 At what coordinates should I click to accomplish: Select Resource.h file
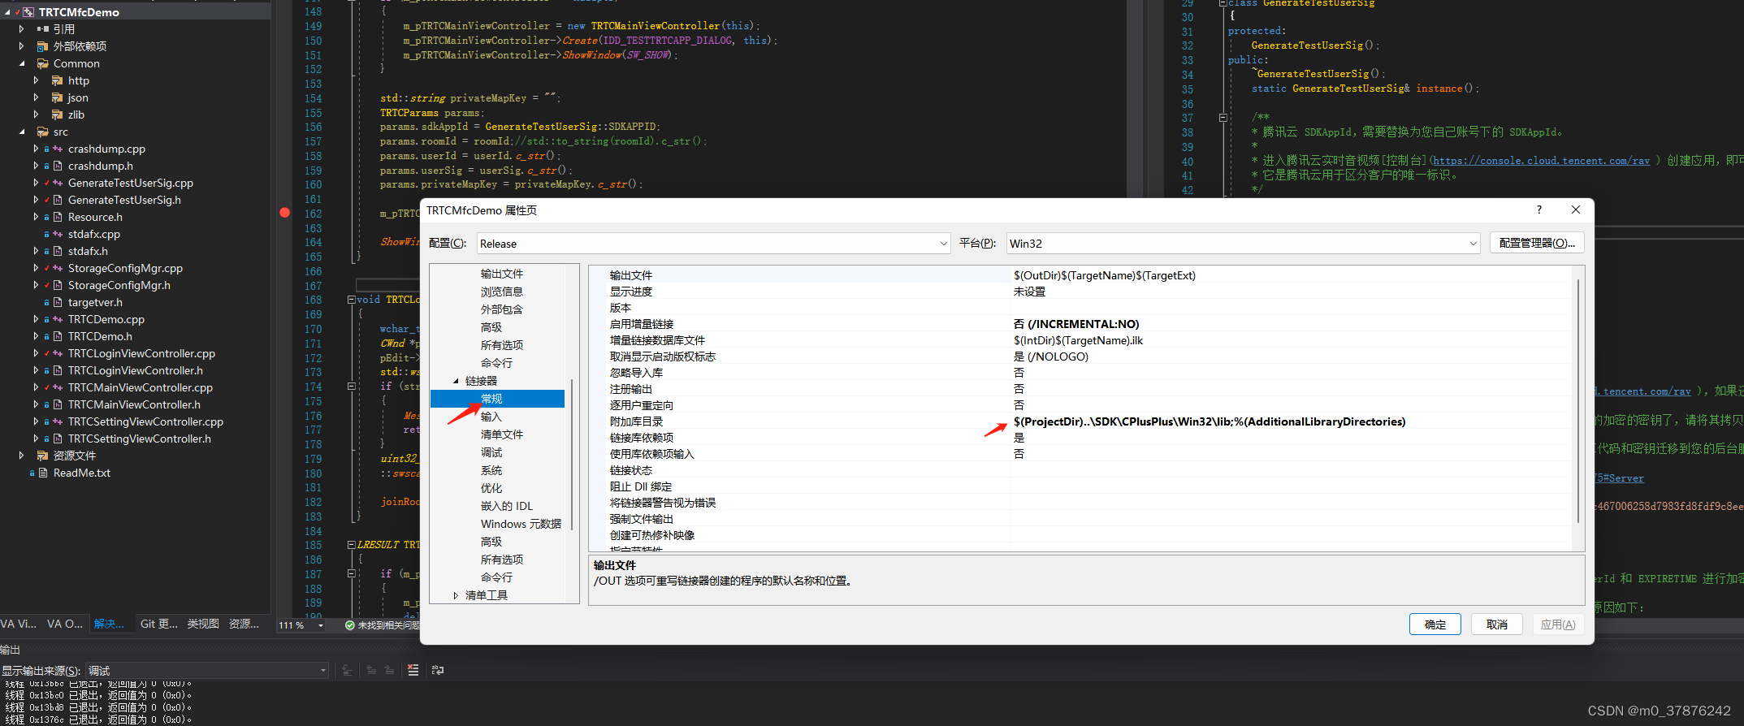(95, 217)
